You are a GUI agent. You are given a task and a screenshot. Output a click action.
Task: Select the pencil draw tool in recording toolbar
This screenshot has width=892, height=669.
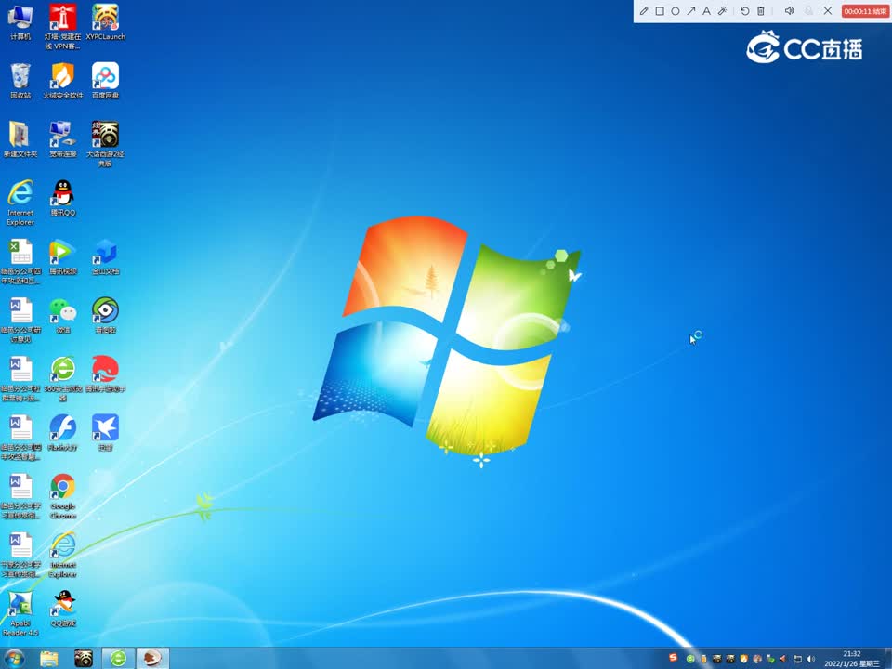(644, 11)
